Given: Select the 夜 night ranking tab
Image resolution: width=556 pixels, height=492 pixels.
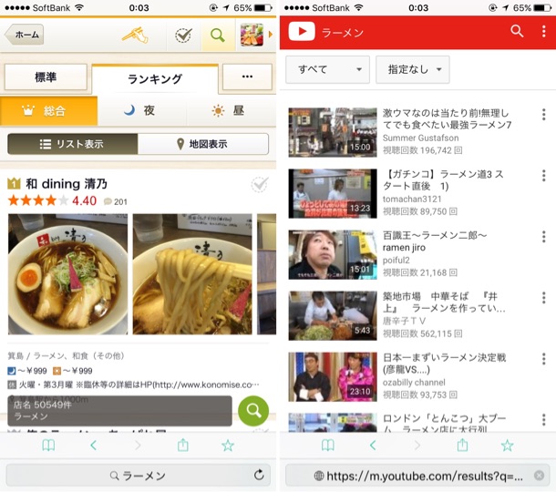Looking at the screenshot, I should tap(142, 111).
